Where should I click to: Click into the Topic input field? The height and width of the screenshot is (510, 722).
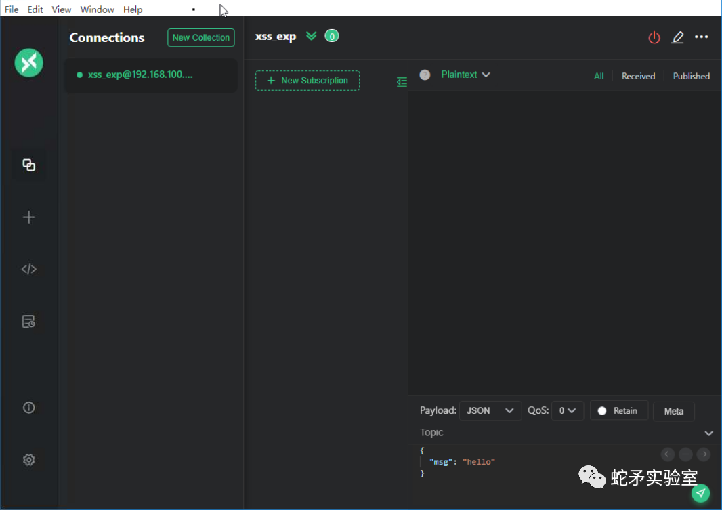click(x=559, y=433)
